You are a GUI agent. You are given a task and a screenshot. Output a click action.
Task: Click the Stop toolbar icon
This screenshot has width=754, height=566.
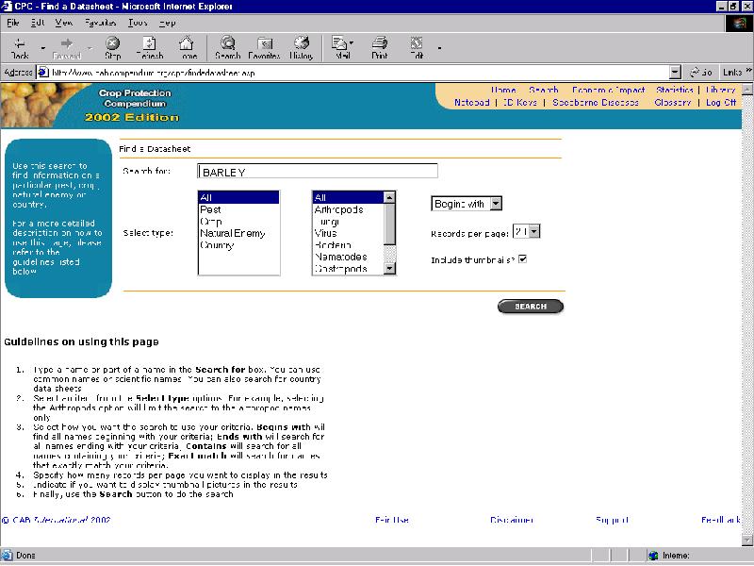112,48
